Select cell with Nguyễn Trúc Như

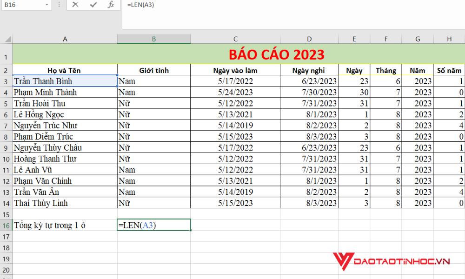[x=65, y=126]
